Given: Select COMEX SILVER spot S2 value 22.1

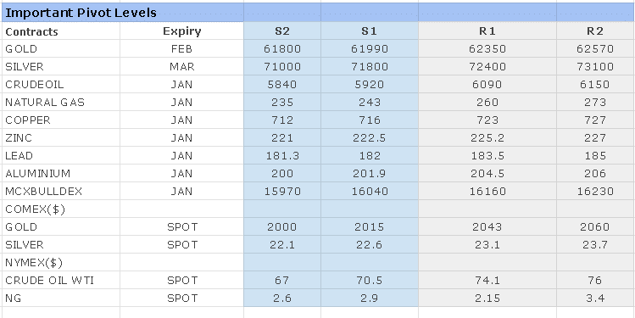Looking at the screenshot, I should pyautogui.click(x=282, y=245).
